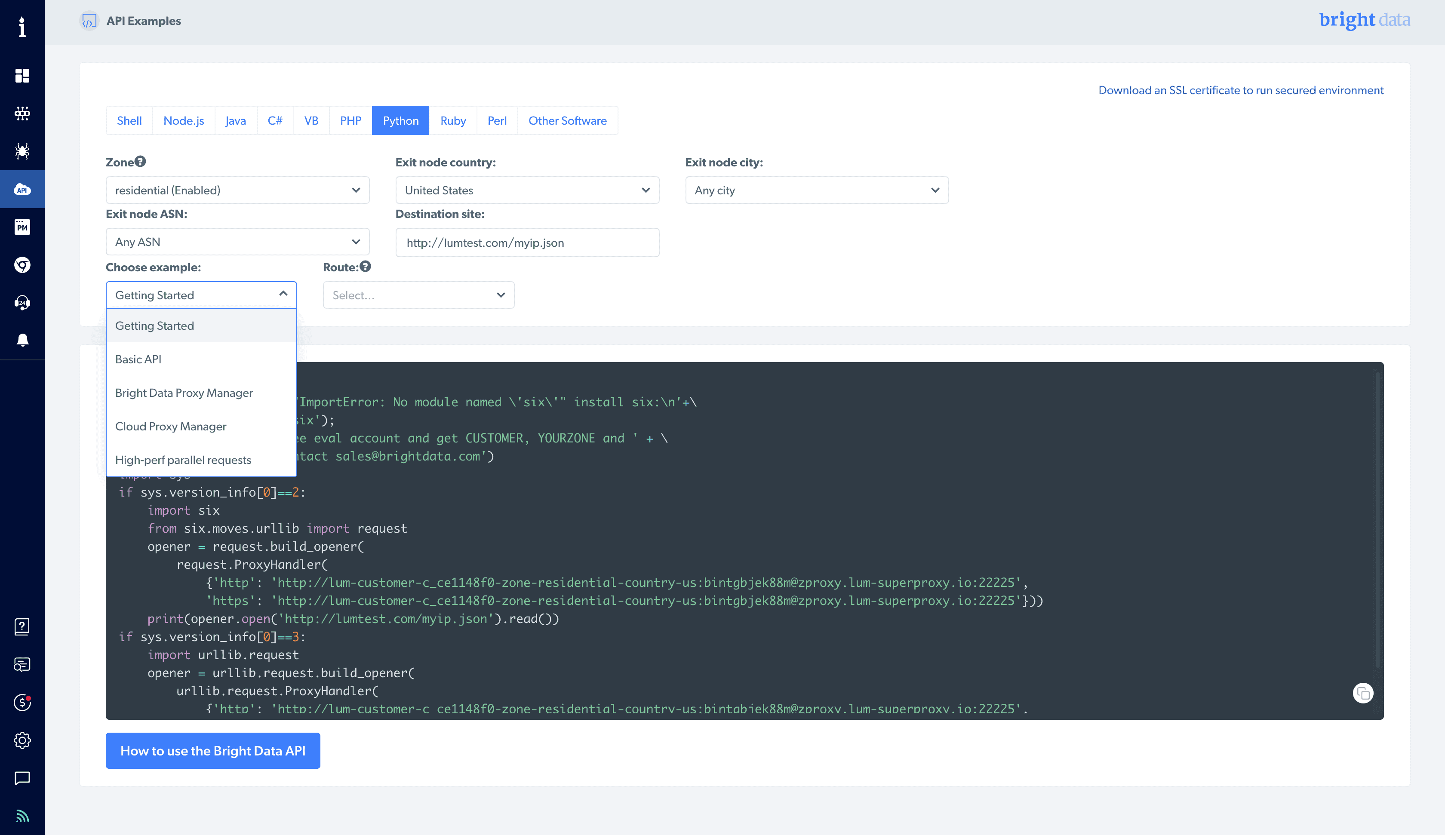The height and width of the screenshot is (835, 1445).
Task: Copy the code with the copy icon
Action: [x=1363, y=694]
